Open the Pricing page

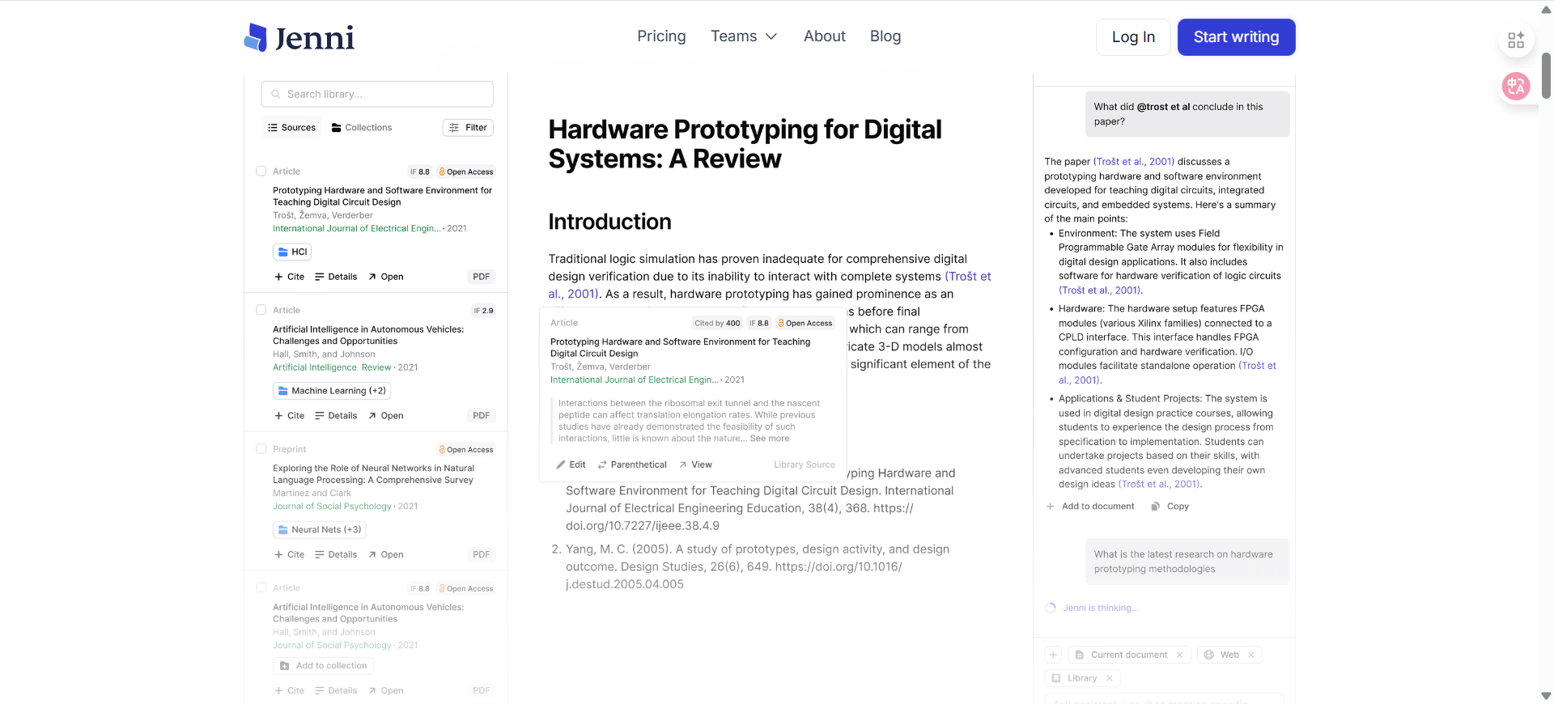point(661,36)
